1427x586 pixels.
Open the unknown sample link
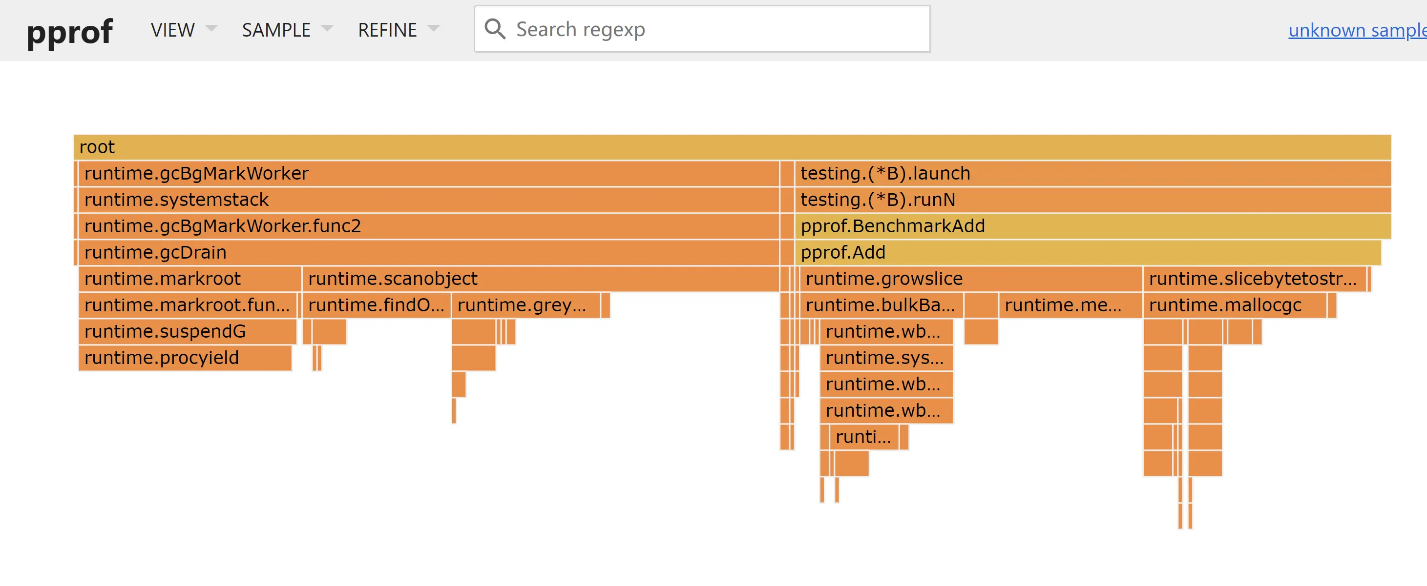tap(1357, 30)
